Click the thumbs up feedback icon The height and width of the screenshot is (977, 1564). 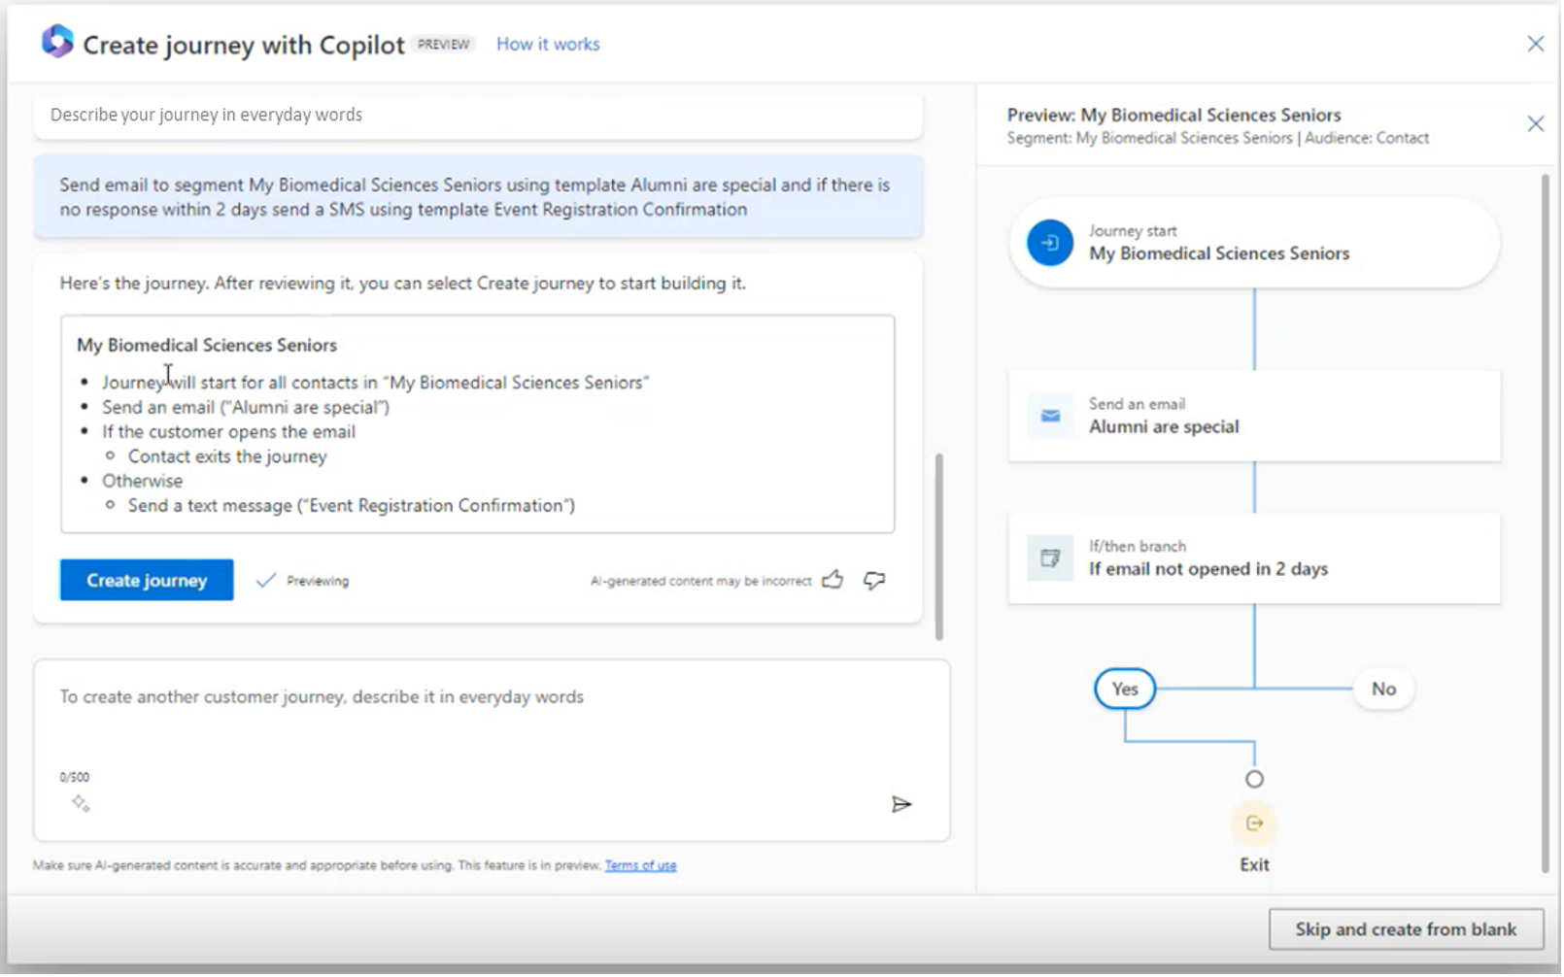[833, 581]
